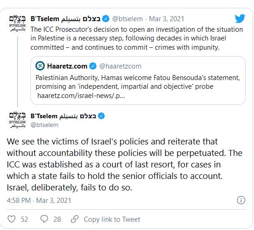Click verified badge on top B'Tselem name
Viewport: 254px width, 230px height.
(106, 19)
